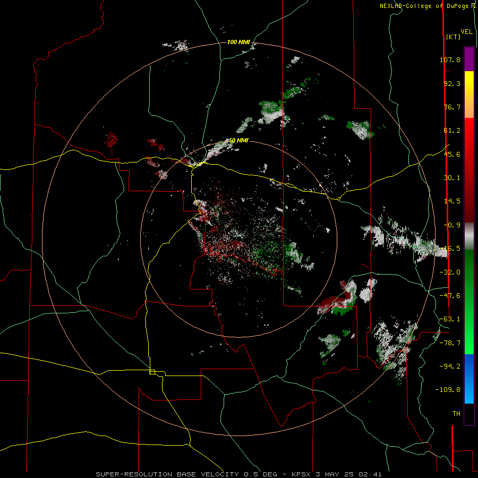Pick the yellow-orange segment of color bar
The image size is (478, 478).
coord(469,95)
